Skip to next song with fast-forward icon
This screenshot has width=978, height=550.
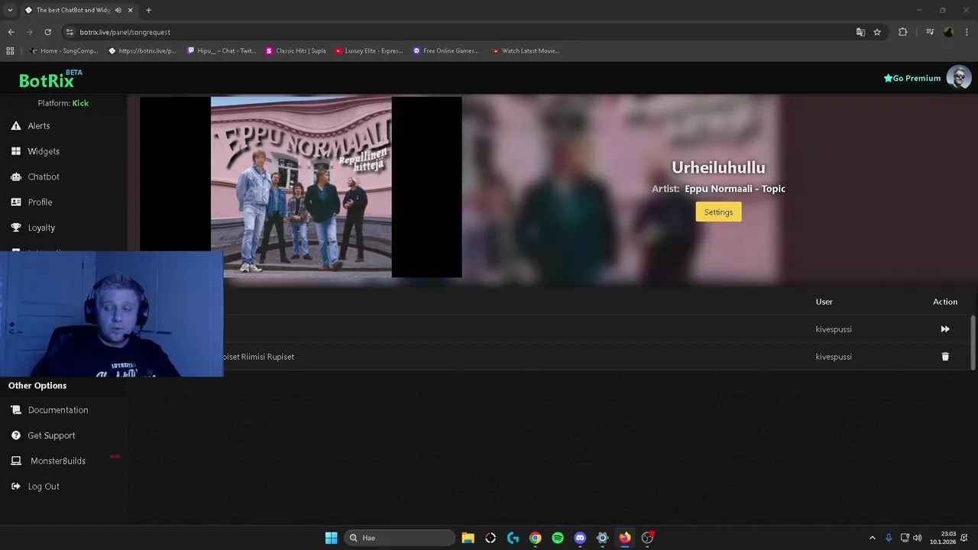pyautogui.click(x=945, y=329)
